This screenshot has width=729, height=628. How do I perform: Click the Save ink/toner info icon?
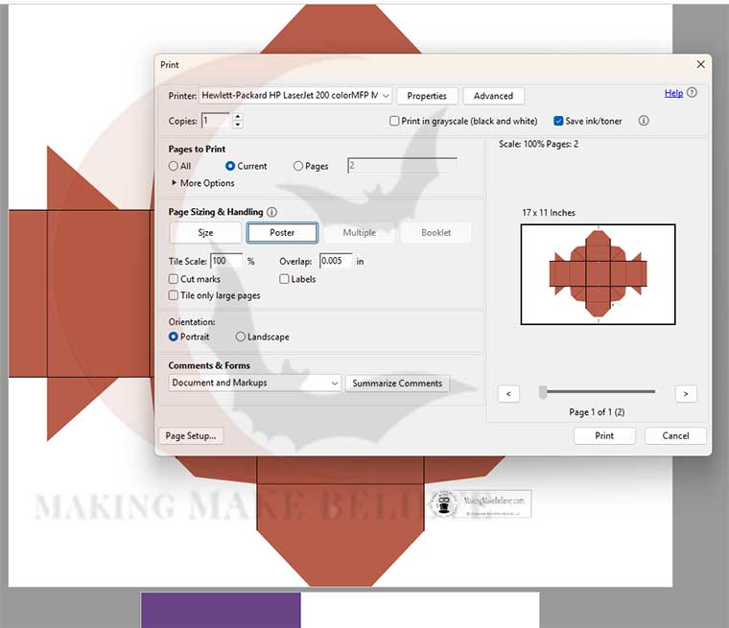tap(644, 121)
